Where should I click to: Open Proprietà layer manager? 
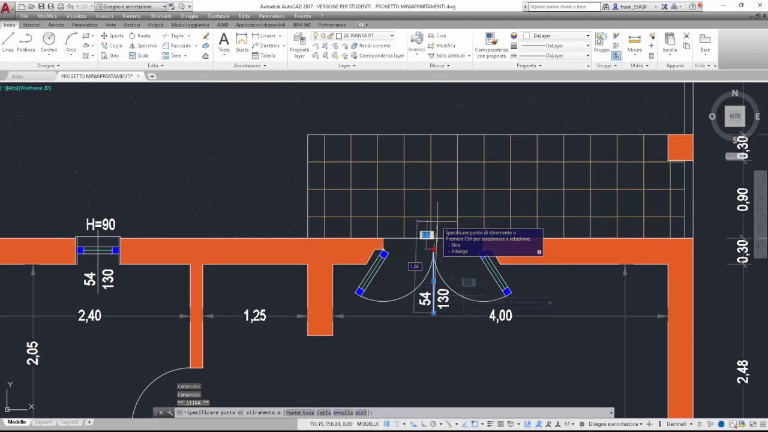click(x=299, y=45)
